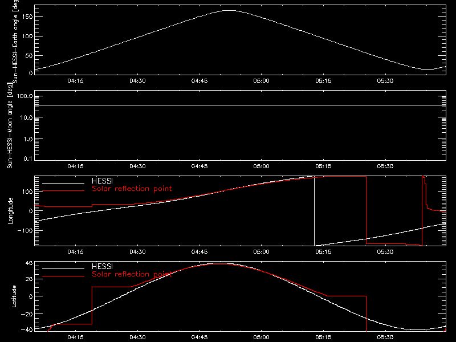The height and width of the screenshot is (342, 456).
Task: Click 05:00 tick under Longitude plot
Action: tap(261, 251)
